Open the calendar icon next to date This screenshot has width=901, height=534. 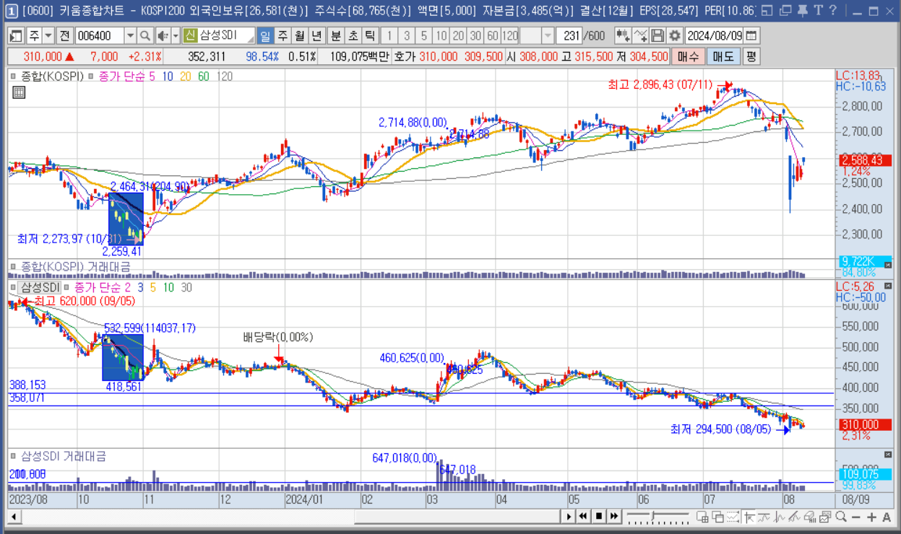[x=751, y=36]
